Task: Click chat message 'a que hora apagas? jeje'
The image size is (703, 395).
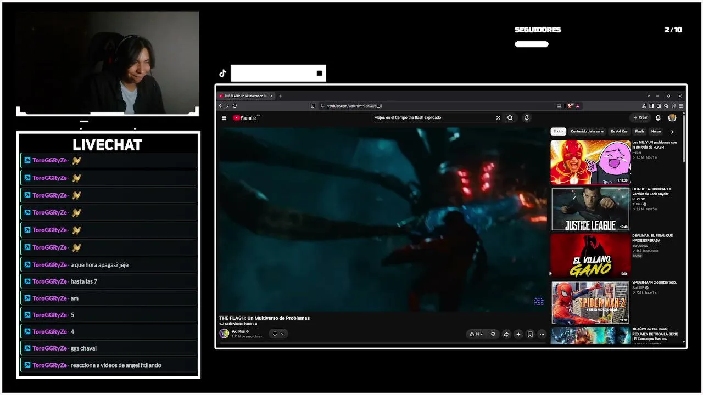Action: click(x=99, y=265)
